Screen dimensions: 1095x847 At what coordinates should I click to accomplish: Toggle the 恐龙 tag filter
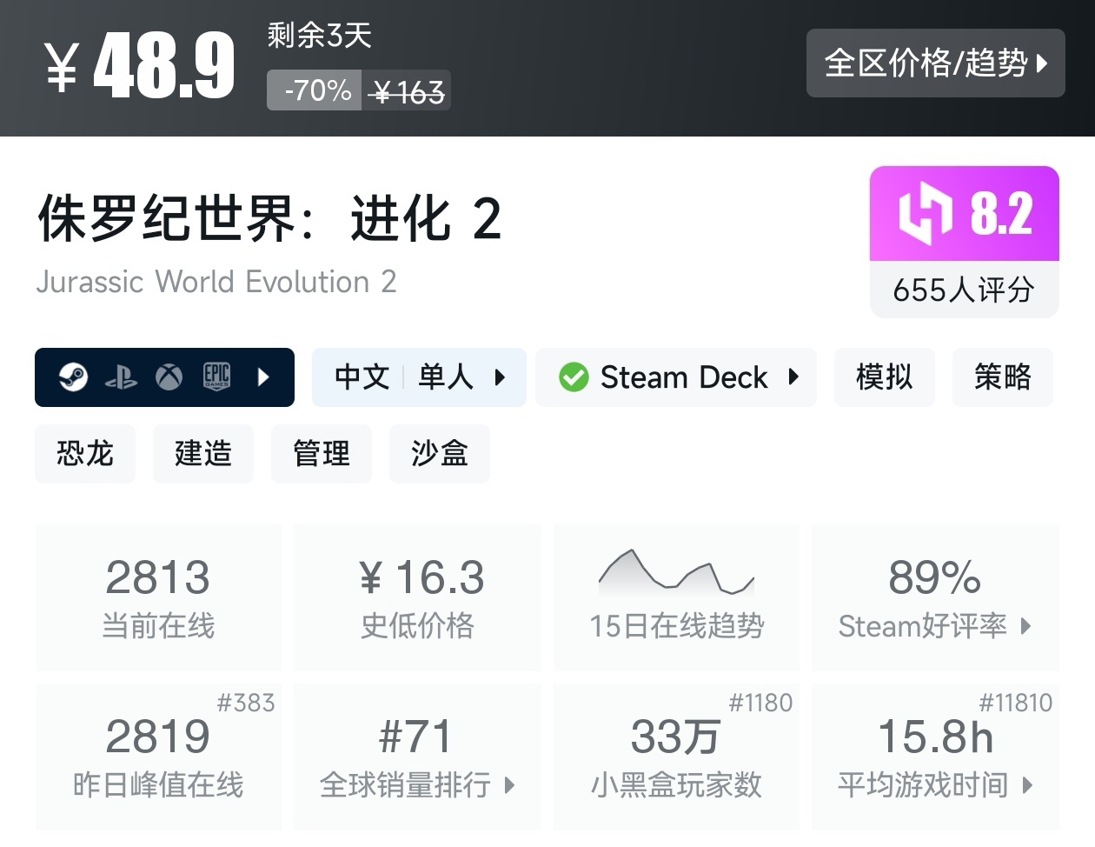84,453
